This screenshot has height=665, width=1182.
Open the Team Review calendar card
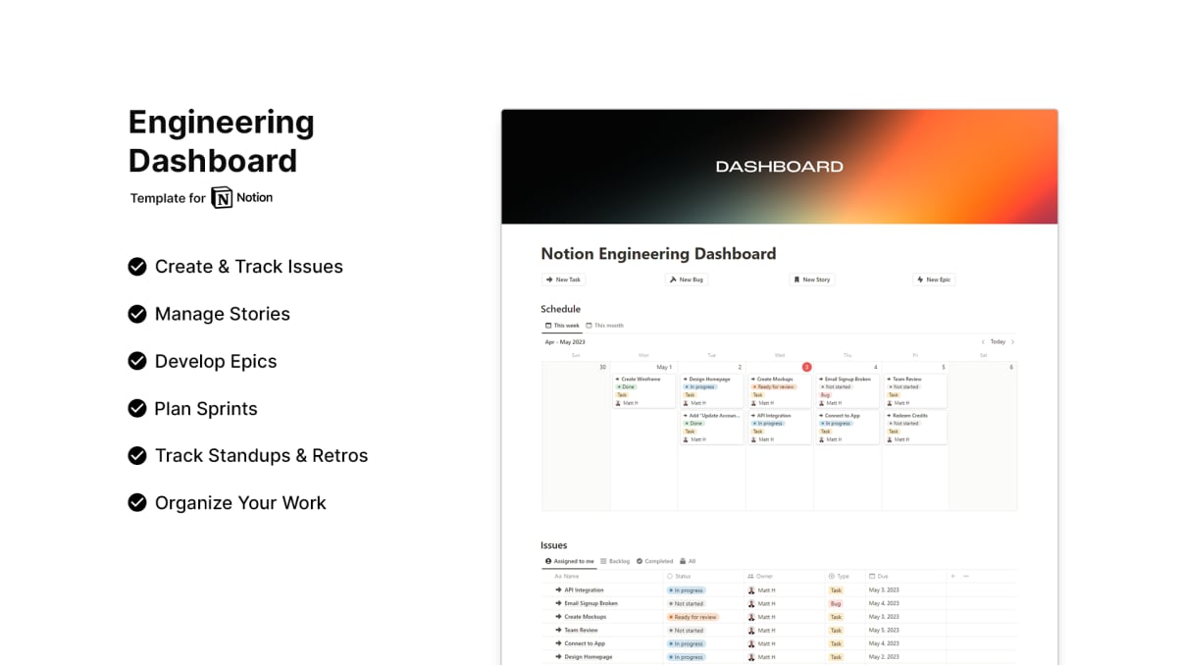click(x=915, y=390)
